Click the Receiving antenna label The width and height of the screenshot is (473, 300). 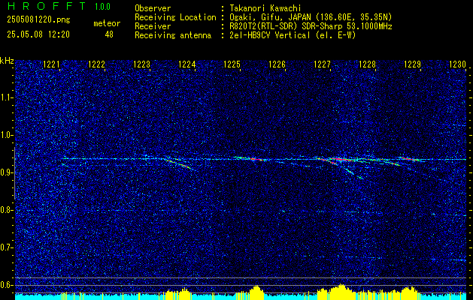(x=173, y=35)
